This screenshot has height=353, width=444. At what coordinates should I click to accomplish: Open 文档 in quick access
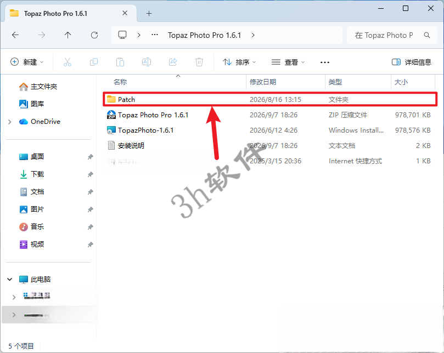[31, 191]
